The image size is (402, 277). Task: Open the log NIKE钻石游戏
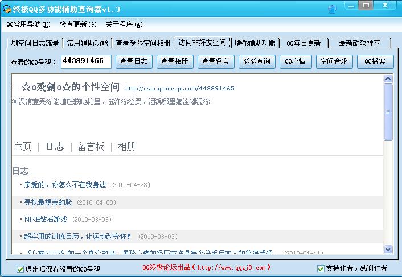[x=46, y=220]
